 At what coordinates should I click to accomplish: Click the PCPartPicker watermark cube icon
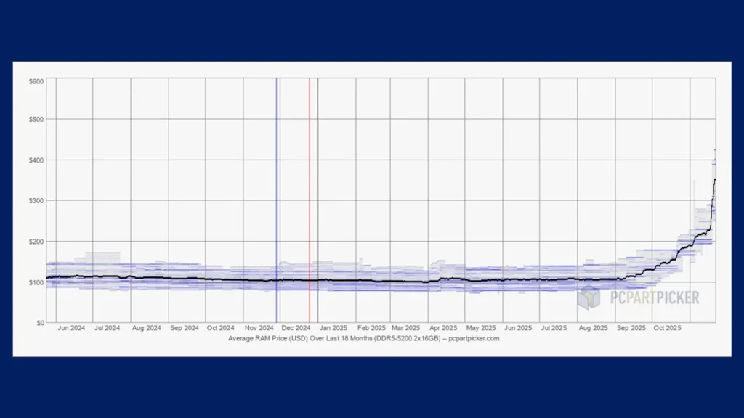click(x=589, y=297)
